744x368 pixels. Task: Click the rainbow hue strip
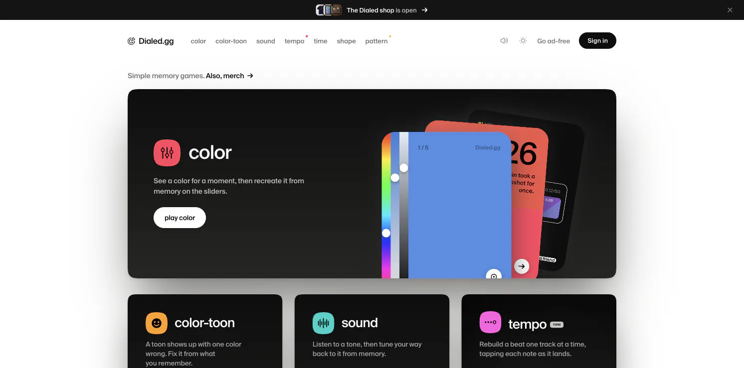(x=386, y=206)
